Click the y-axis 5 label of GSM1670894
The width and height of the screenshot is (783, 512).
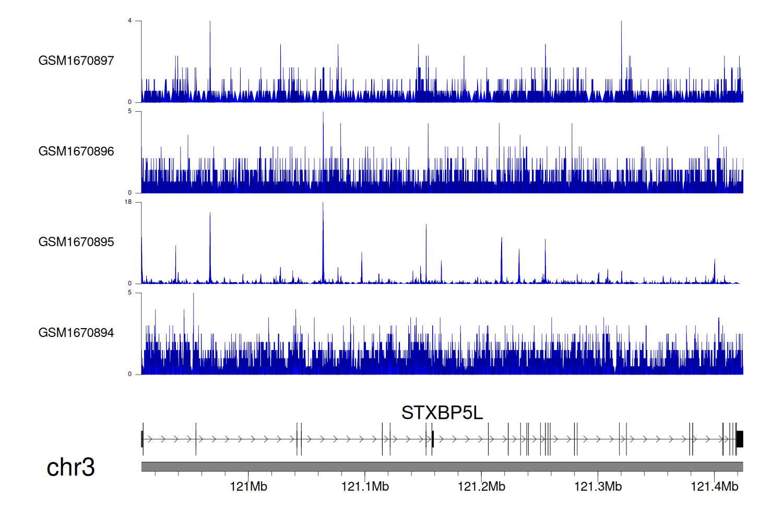click(x=129, y=293)
